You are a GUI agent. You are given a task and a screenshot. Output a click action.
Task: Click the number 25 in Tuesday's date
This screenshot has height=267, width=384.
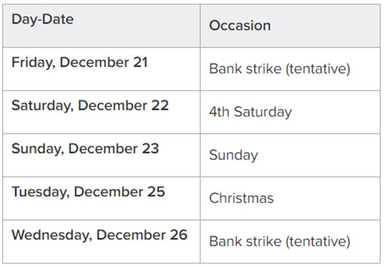pos(155,192)
